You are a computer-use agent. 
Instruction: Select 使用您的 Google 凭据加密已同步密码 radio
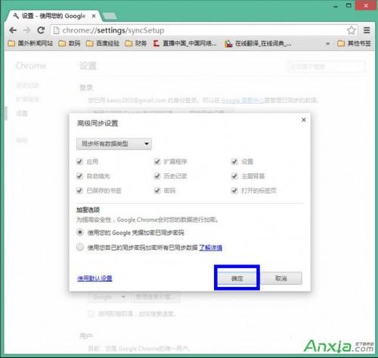click(x=80, y=232)
